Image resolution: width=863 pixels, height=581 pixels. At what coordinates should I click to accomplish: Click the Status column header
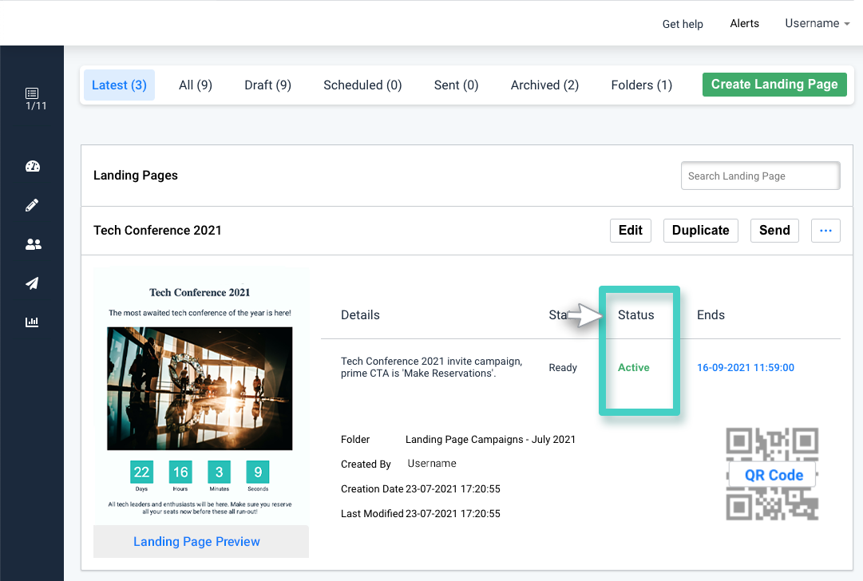635,314
